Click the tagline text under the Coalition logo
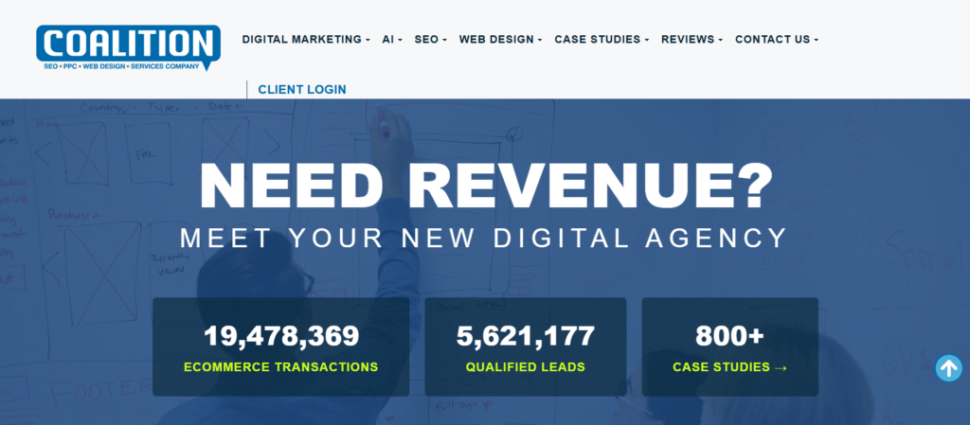 [121, 66]
